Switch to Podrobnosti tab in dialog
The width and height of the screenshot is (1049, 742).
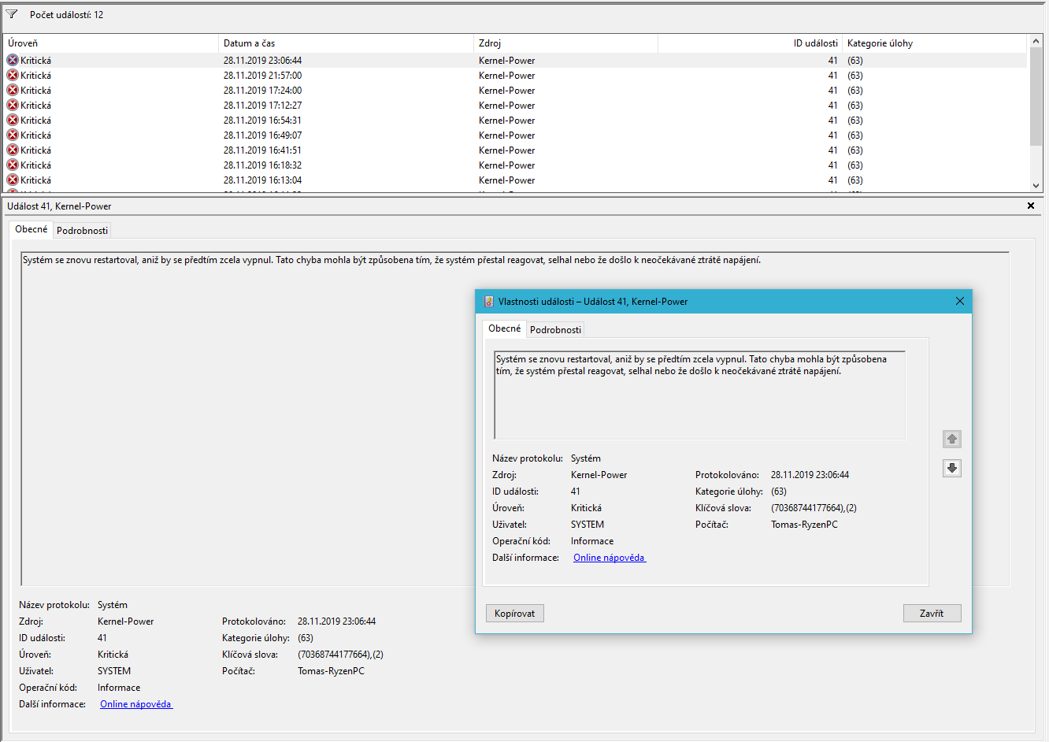coord(555,329)
